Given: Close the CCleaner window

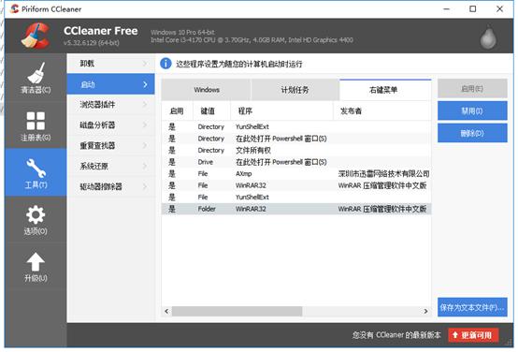Looking at the screenshot, I should click(x=500, y=9).
